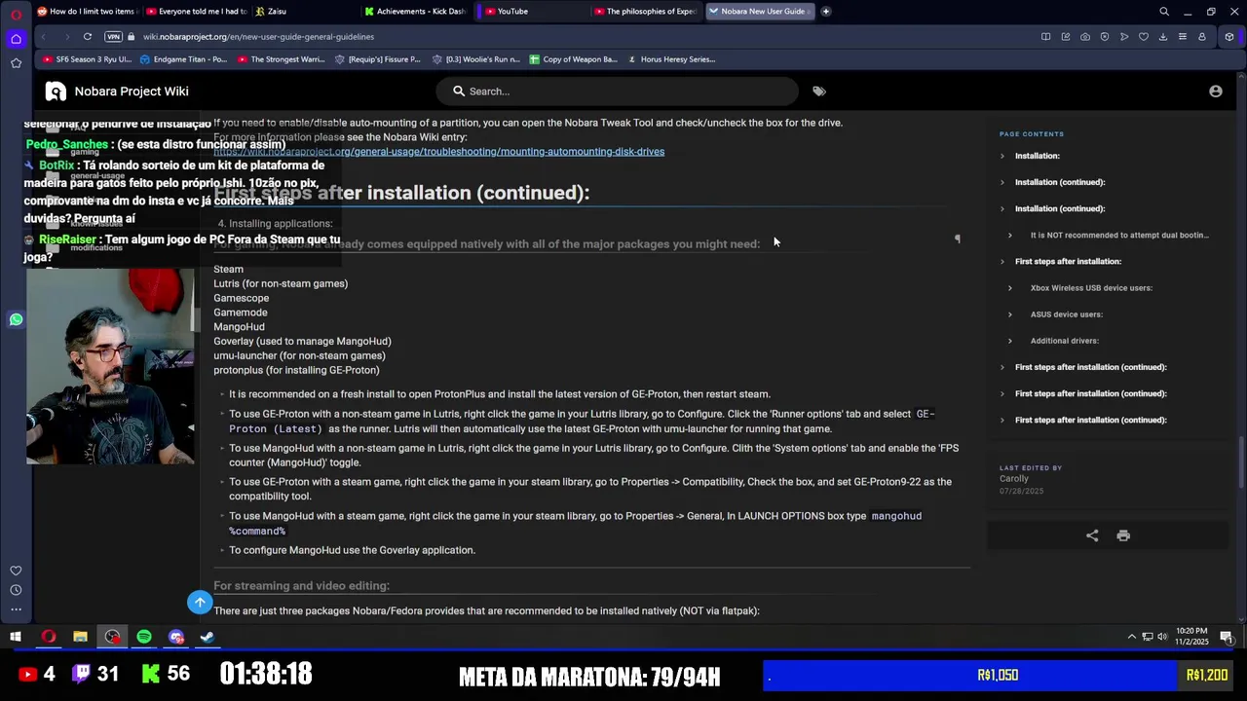Open 'Copy of Weapon Ba...' bookmark

[x=574, y=59]
